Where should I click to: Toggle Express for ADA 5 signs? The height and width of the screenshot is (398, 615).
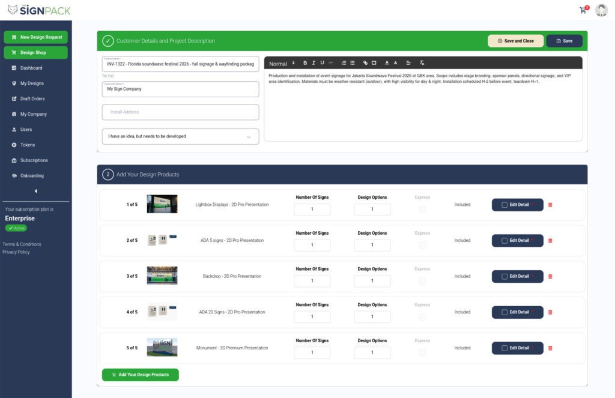point(422,245)
